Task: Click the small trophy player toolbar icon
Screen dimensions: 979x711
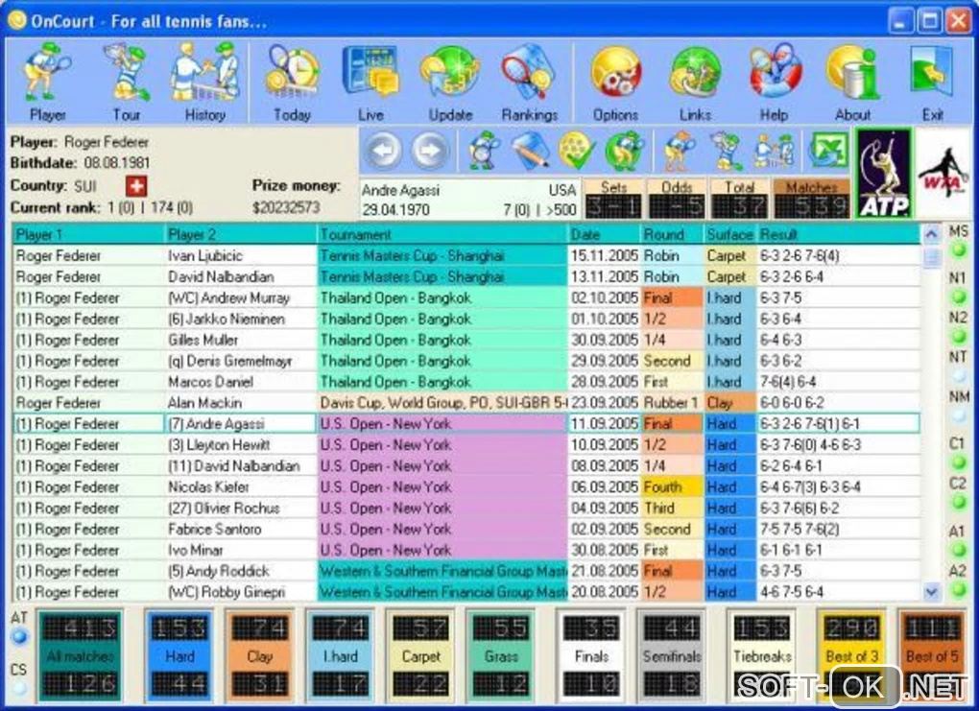Action: point(727,151)
